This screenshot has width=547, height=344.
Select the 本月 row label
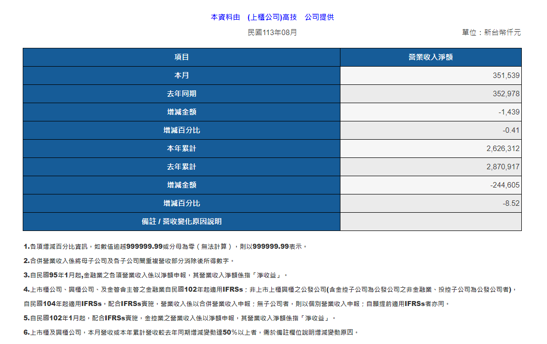(181, 76)
